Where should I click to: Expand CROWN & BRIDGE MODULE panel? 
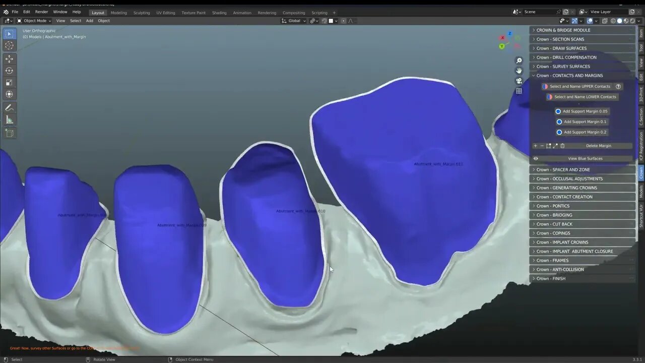[x=582, y=30]
